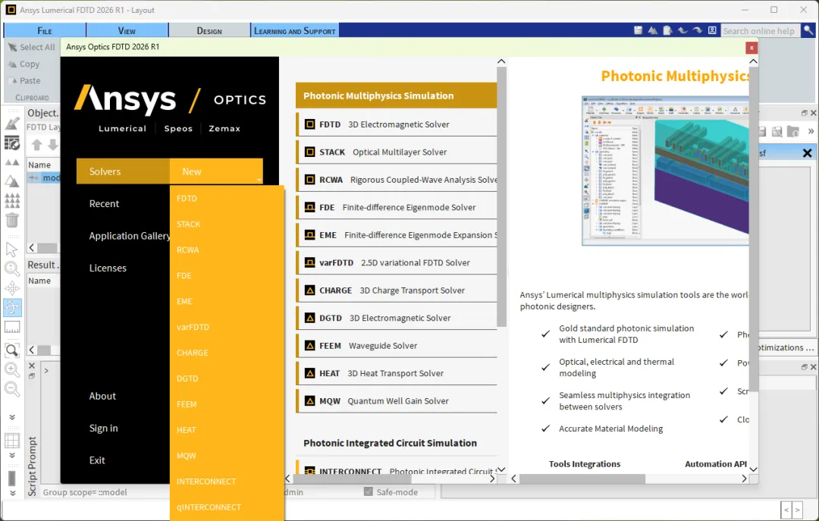The width and height of the screenshot is (819, 521).
Task: Click the magnifier search icon beside online help
Action: tap(808, 31)
